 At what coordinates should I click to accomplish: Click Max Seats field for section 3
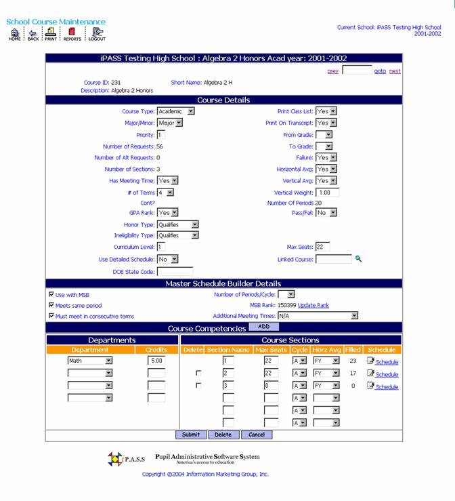coord(271,385)
